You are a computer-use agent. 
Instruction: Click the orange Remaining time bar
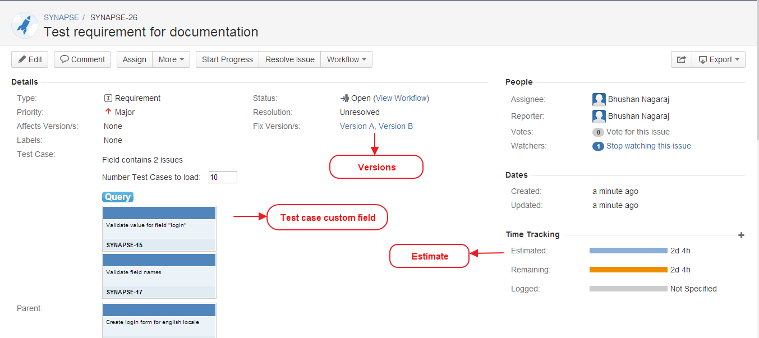pos(628,270)
